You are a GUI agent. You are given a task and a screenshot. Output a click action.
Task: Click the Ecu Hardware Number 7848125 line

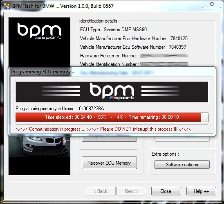[x=134, y=39]
